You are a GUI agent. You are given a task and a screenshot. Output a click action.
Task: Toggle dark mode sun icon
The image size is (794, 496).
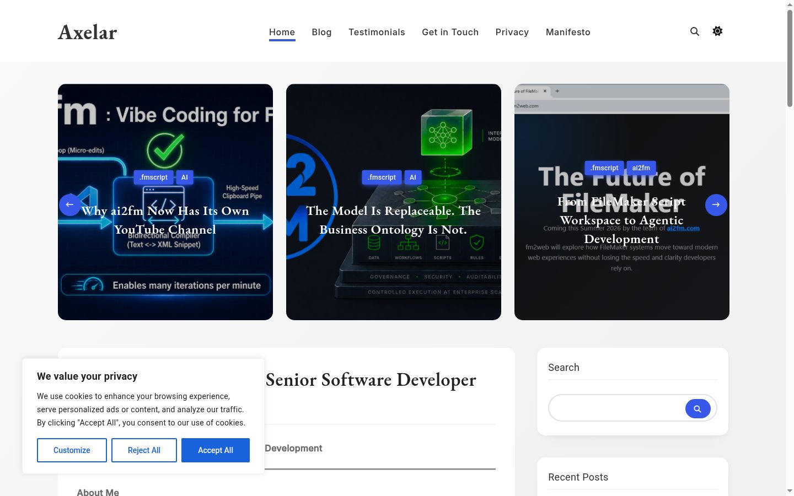[x=717, y=31]
